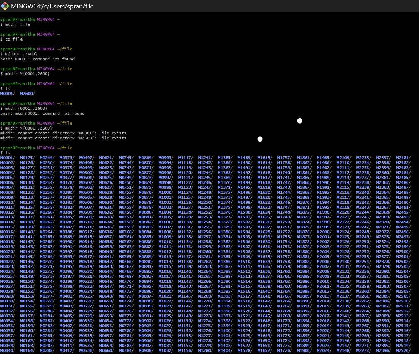419x354 pixels.
Task: Click directory M0640/ in listing
Action: [106, 252]
